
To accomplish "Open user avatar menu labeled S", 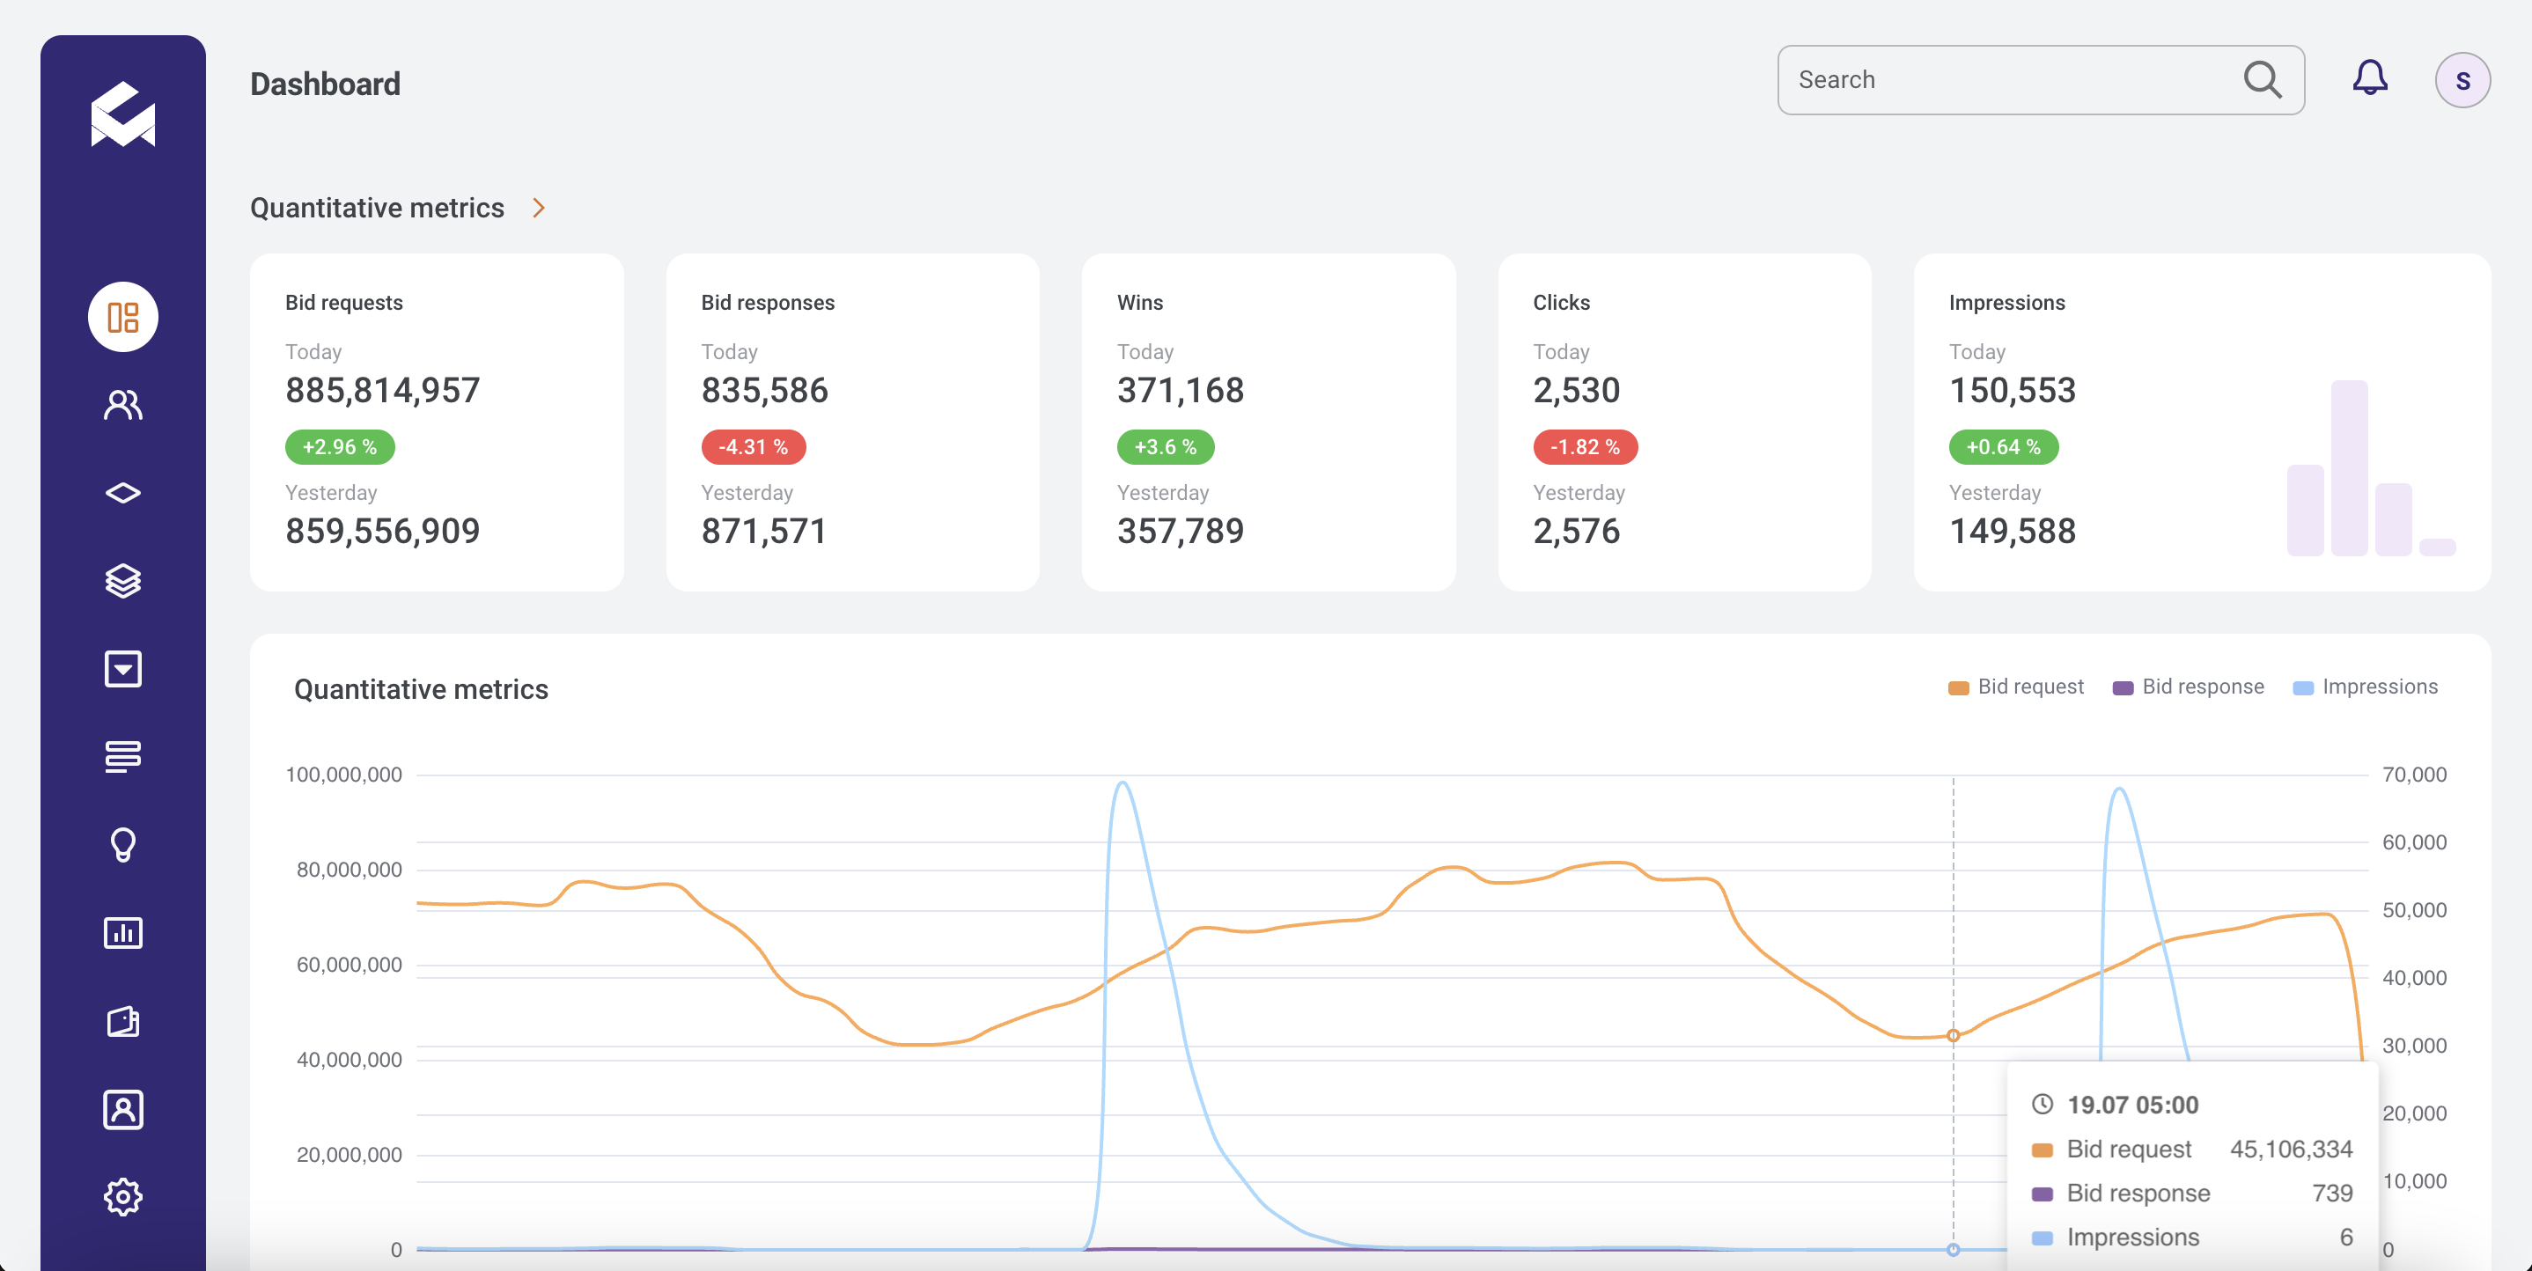I will (2462, 81).
